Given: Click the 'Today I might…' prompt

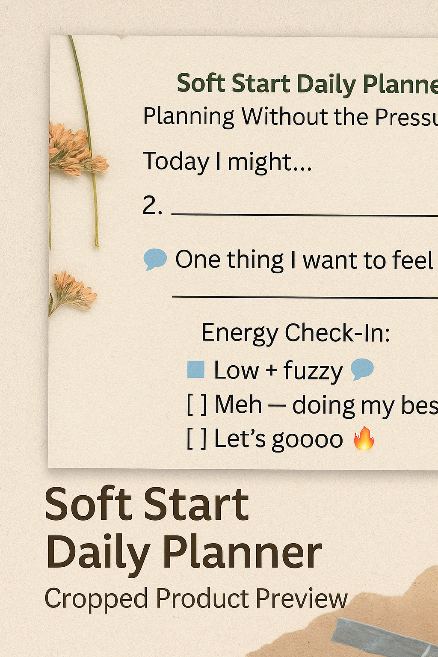Looking at the screenshot, I should coord(228,162).
